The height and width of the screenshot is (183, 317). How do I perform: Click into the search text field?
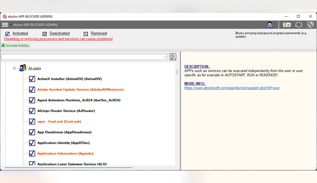(82, 57)
